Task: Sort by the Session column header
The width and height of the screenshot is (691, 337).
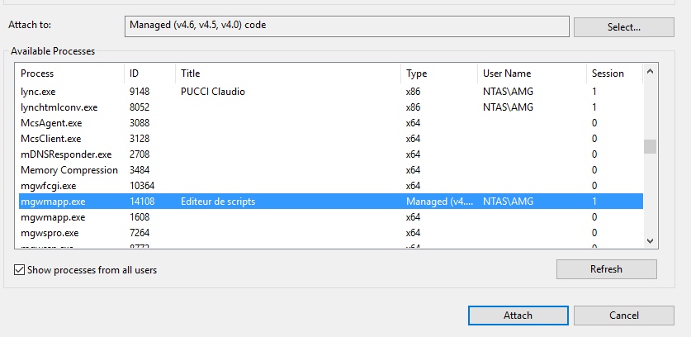Action: tap(613, 74)
